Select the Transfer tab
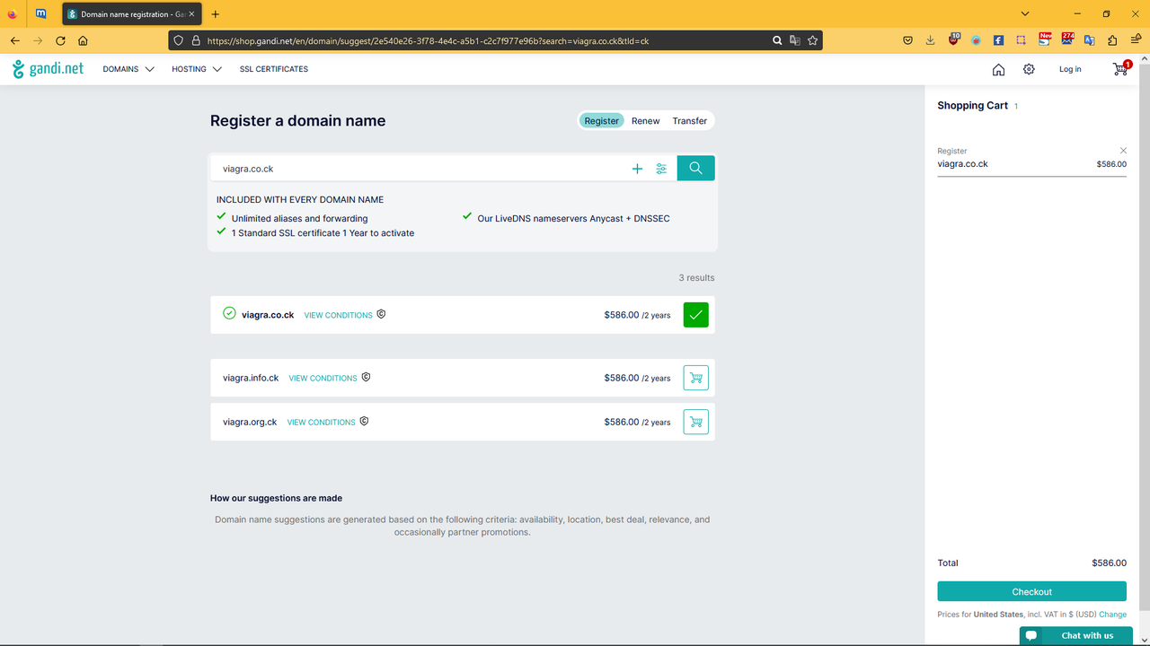This screenshot has width=1150, height=646. (x=689, y=121)
